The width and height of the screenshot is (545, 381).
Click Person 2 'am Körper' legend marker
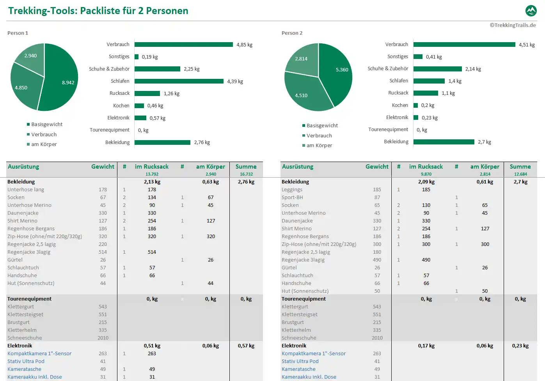tap(304, 146)
